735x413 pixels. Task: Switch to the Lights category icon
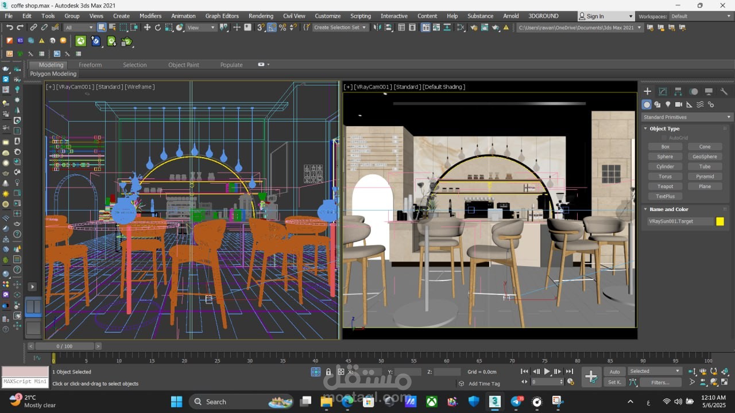668,104
